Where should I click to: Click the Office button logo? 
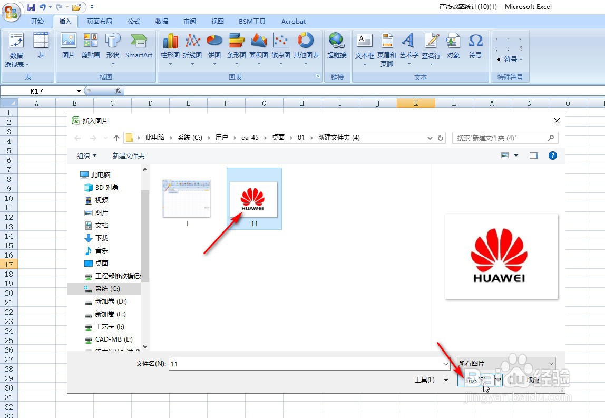(11, 12)
